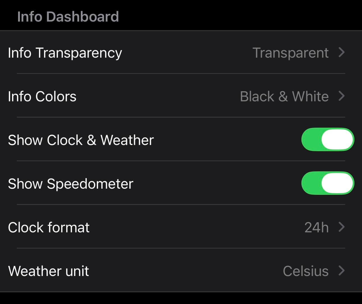Click the Show Speedometer label text

(70, 184)
